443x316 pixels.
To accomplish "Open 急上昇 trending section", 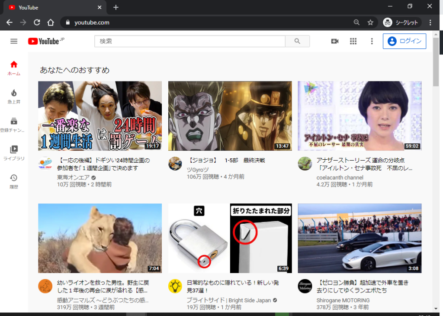I will [x=14, y=96].
